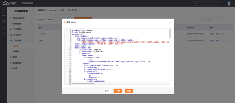Viewport: 235px width, 103px height.
Task: Expand the 配置管理 submenu arrow
Action: click(x=31, y=63)
